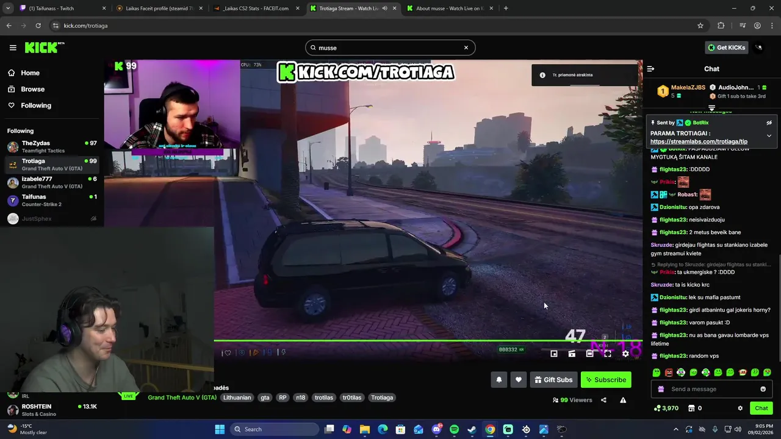Open the clip creation icon on the player
Viewport: 781px width, 439px height.
[x=572, y=354]
